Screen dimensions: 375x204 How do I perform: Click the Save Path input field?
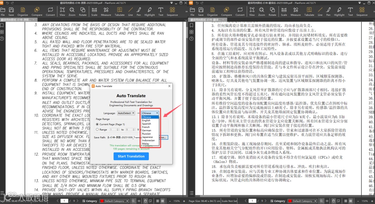124,137
